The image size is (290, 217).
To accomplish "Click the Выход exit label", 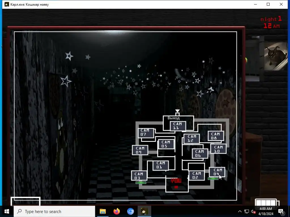I will pos(174,118).
